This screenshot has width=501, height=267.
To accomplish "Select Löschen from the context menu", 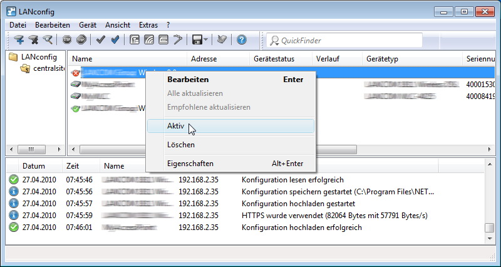I will point(181,145).
